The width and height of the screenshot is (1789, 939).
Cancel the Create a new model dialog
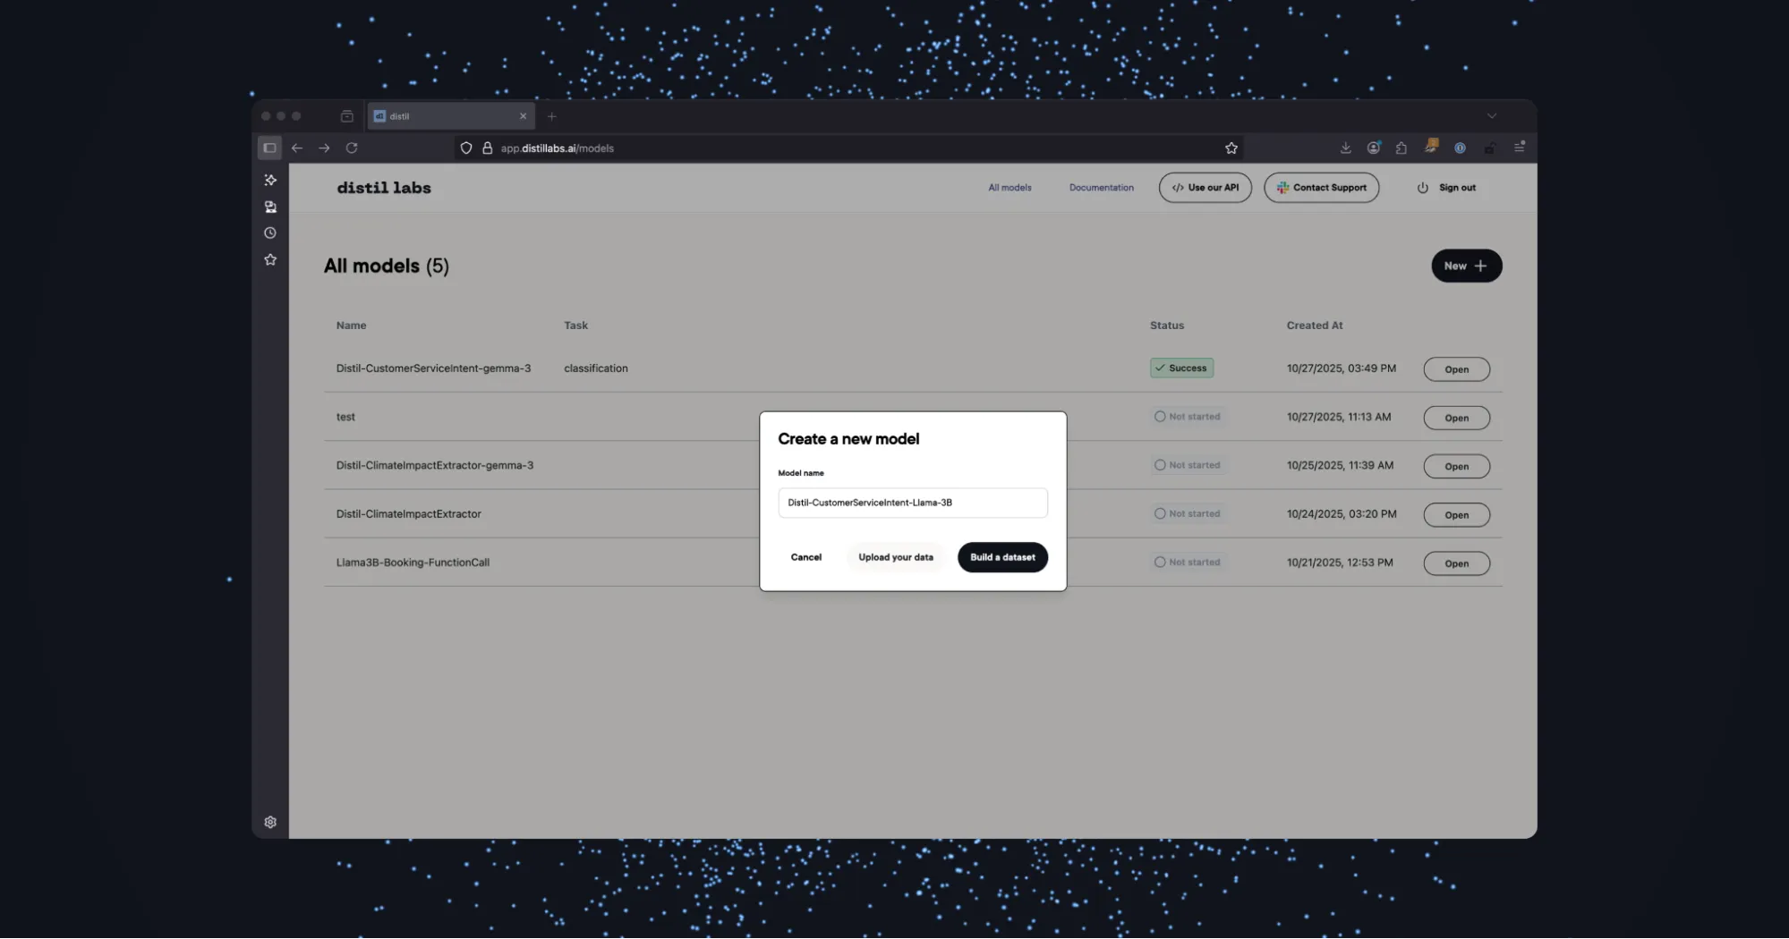click(805, 557)
